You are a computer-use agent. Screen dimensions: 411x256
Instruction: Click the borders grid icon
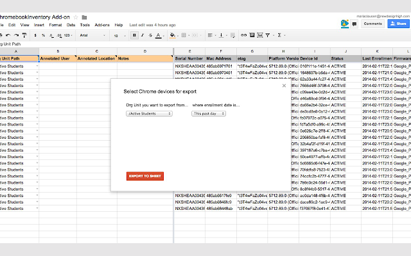click(184, 35)
